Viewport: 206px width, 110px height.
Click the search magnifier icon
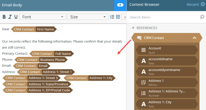202,17
